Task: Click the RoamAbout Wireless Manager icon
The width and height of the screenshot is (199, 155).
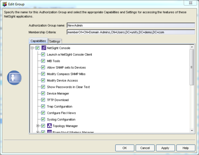Action: [x=49, y=131]
